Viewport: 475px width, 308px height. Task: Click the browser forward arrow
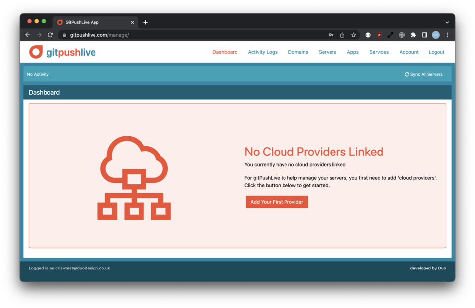click(x=39, y=35)
